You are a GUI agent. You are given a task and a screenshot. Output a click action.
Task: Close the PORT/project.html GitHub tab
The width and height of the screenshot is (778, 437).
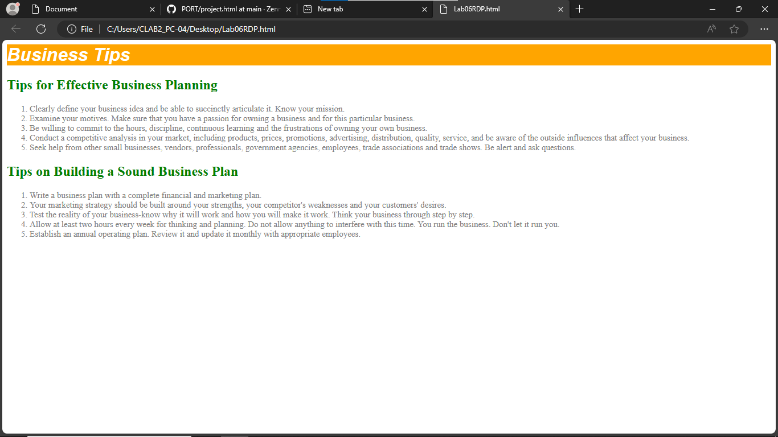point(288,9)
